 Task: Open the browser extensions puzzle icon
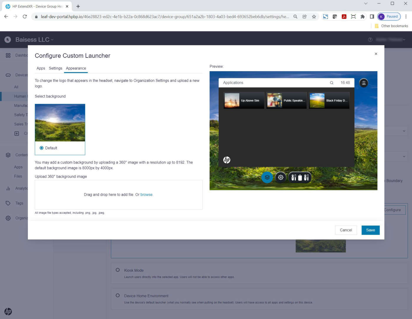(x=363, y=17)
